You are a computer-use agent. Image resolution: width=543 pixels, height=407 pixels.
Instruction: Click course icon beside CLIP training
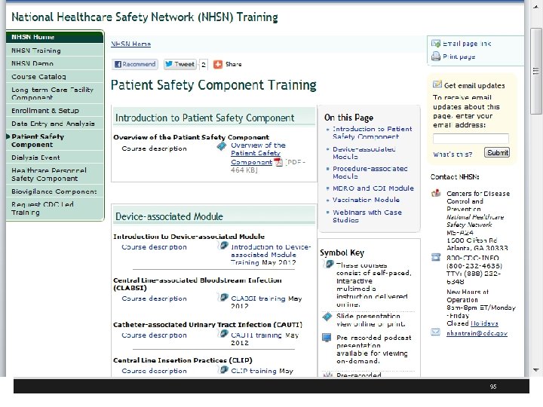(224, 369)
